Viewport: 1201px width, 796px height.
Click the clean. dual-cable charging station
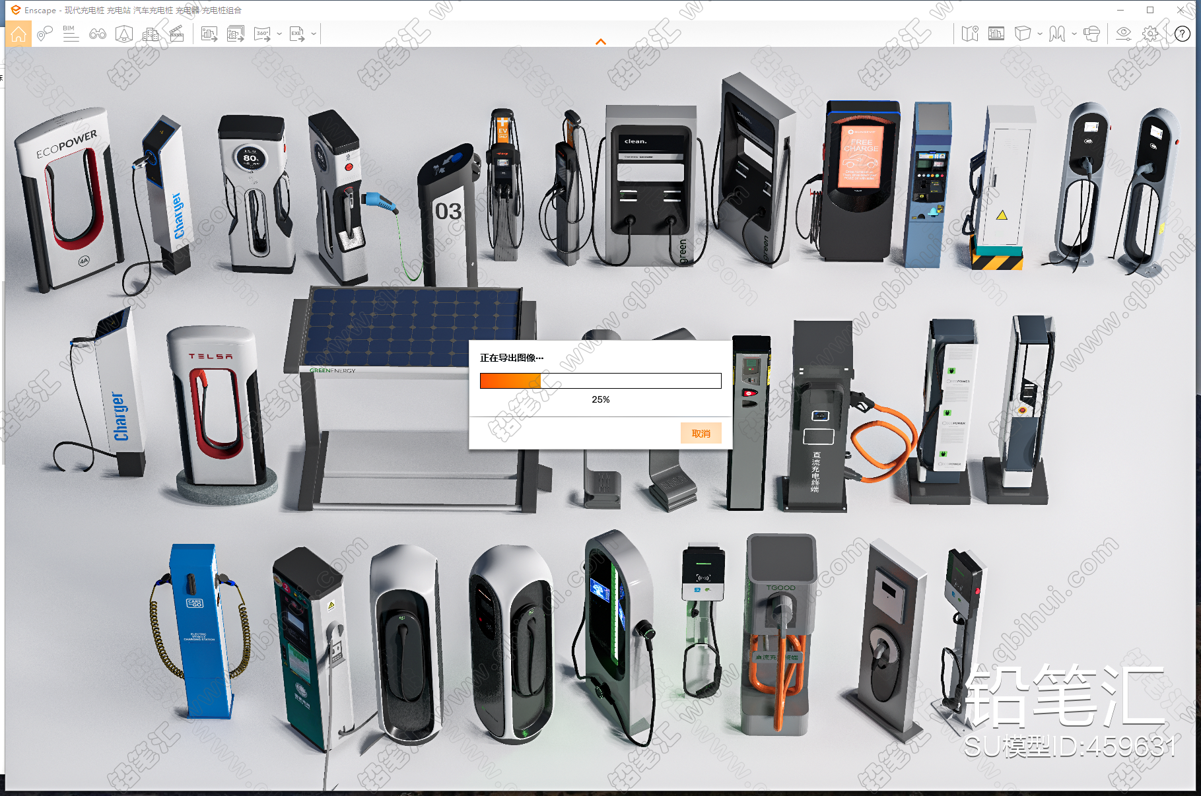(650, 185)
